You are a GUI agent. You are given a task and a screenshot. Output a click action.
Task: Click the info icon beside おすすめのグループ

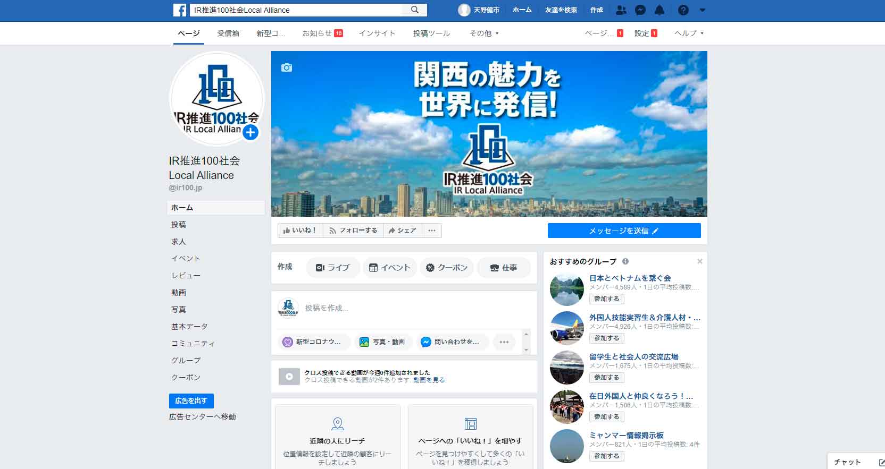pos(625,261)
